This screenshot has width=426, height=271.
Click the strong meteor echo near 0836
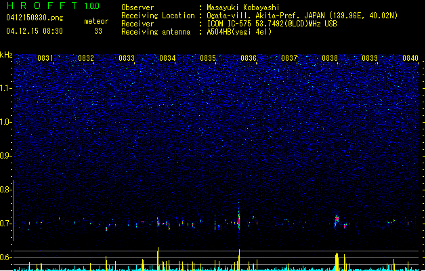[x=239, y=219]
